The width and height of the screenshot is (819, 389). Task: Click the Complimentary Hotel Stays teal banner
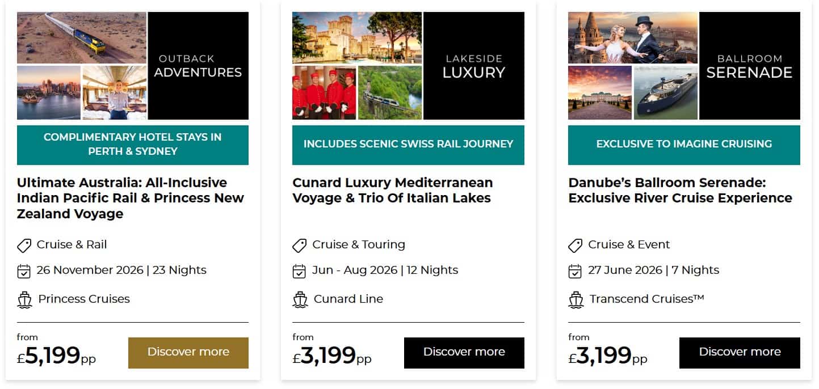click(132, 145)
